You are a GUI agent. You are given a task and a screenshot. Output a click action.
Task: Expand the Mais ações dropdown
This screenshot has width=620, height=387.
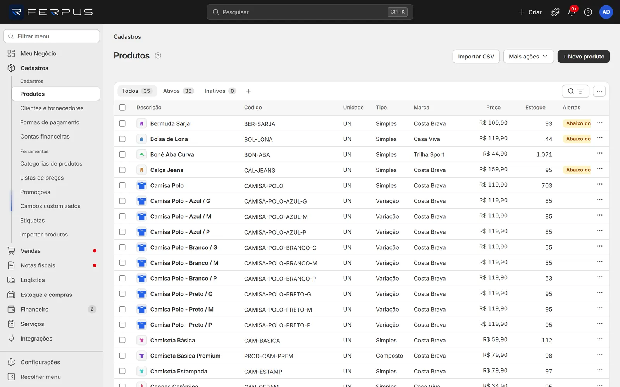pos(528,57)
